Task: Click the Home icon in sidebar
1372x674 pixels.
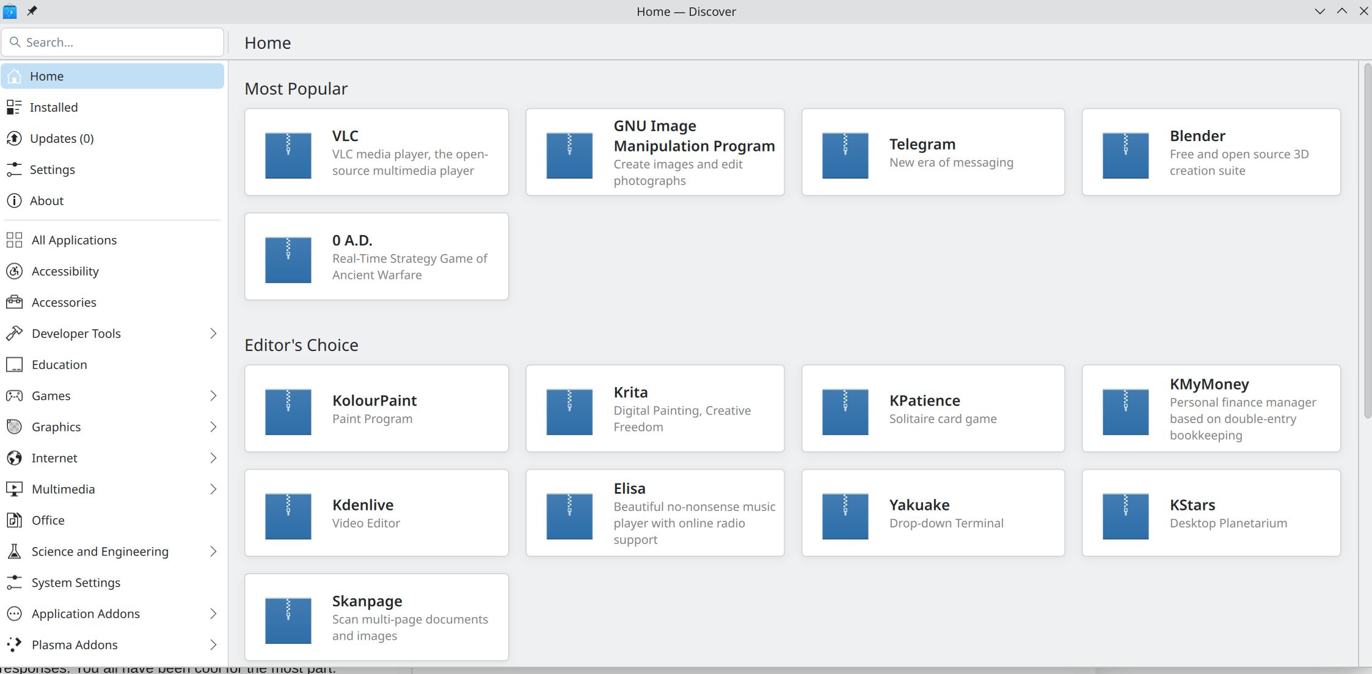Action: [14, 76]
